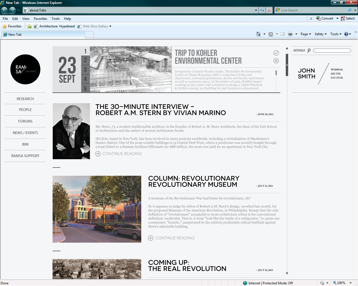Click Add to Favorites Bar icon
Image resolution: width=358 pixels, height=286 pixels.
pyautogui.click(x=29, y=26)
